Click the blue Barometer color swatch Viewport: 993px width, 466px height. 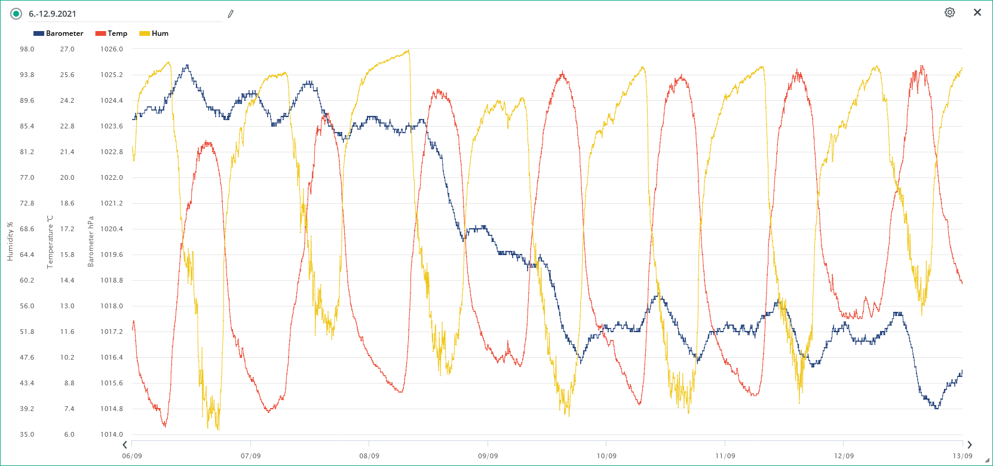click(x=39, y=33)
